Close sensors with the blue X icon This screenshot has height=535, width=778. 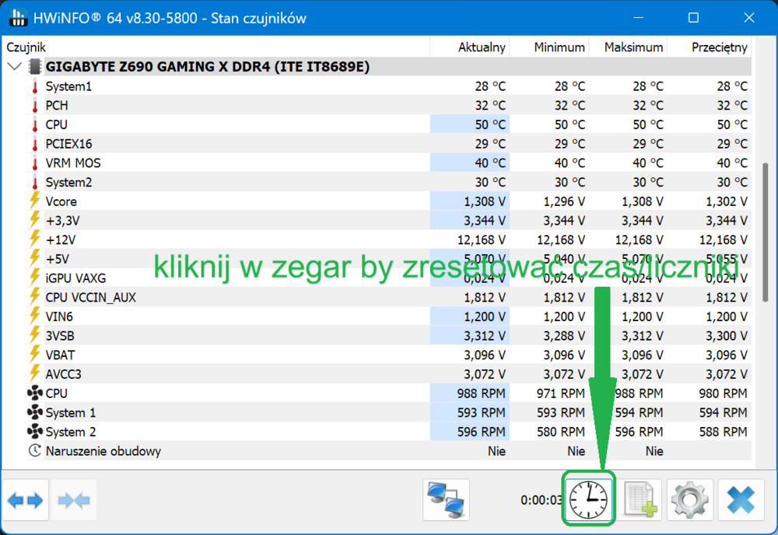(x=741, y=499)
